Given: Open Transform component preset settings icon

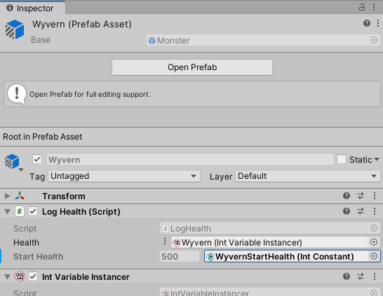Looking at the screenshot, I should 361,196.
